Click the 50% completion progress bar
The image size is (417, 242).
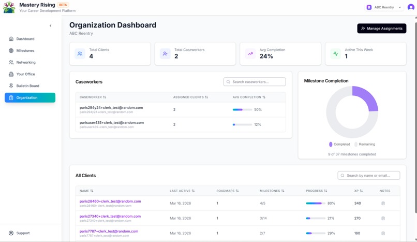[242, 110]
